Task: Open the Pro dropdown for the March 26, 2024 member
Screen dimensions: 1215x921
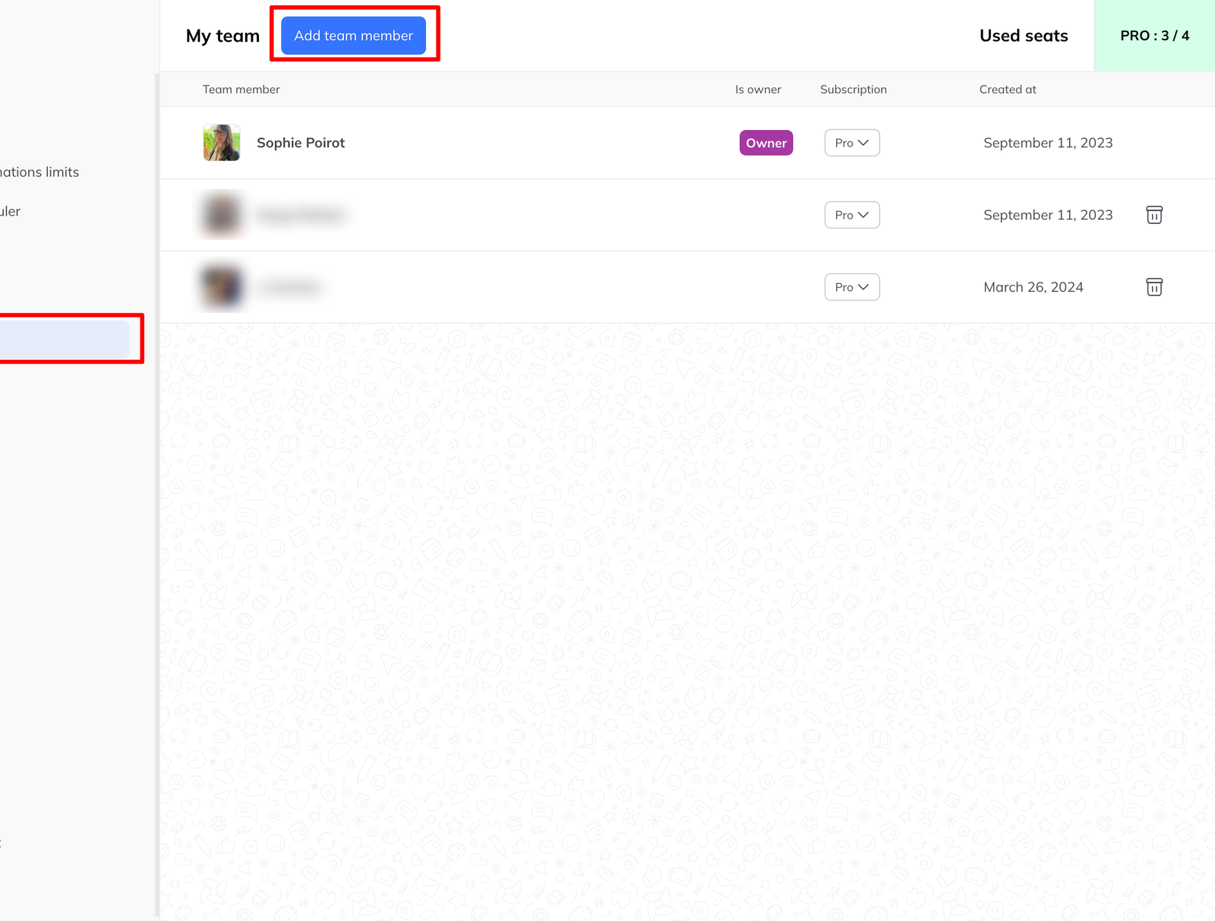Action: [x=852, y=287]
